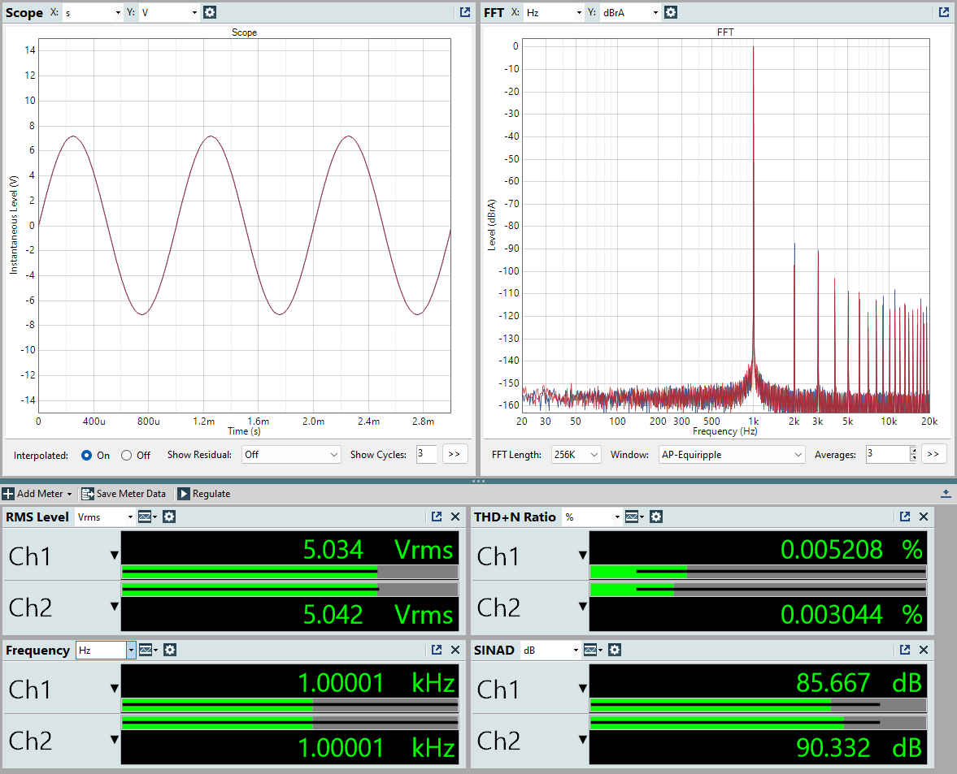Open RMS Level meter settings gear
Image resolution: width=957 pixels, height=774 pixels.
(x=169, y=517)
